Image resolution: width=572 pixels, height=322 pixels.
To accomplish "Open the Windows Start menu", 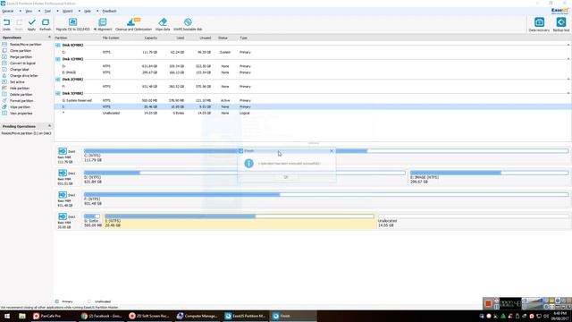I will [7, 316].
